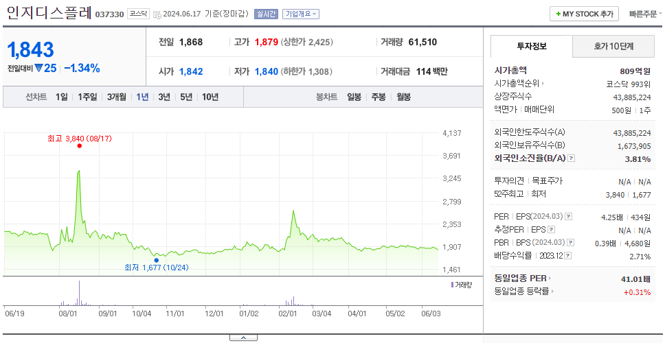
Task: Open the 시가총액순위 link
Action: click(x=517, y=84)
